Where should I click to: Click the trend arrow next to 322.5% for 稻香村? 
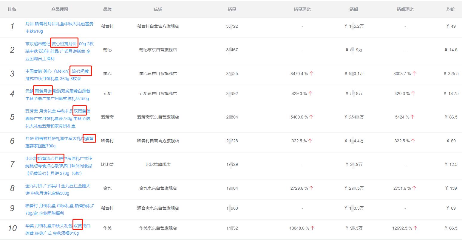point(310,141)
